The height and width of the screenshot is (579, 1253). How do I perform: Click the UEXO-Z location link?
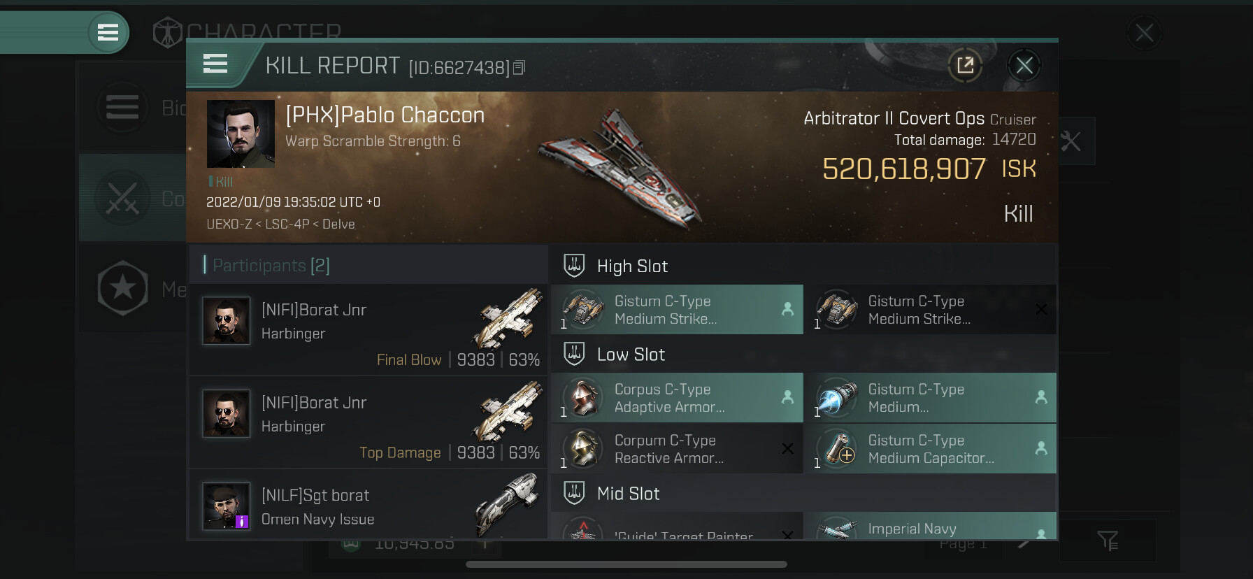[229, 224]
